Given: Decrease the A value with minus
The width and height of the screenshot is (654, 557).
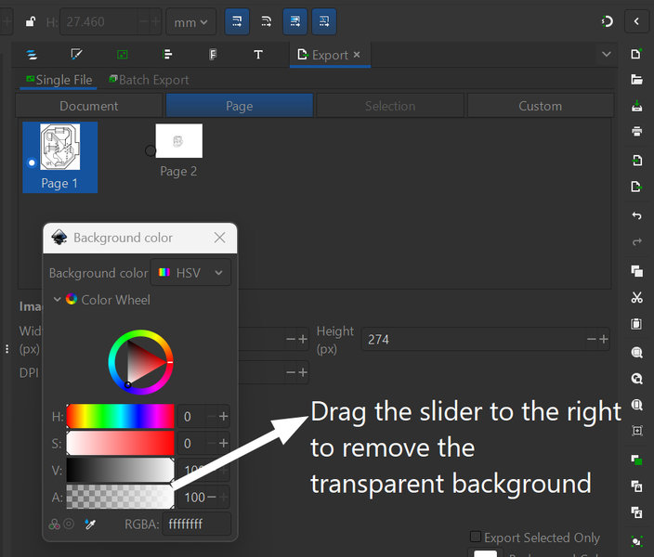Looking at the screenshot, I should click(x=212, y=497).
